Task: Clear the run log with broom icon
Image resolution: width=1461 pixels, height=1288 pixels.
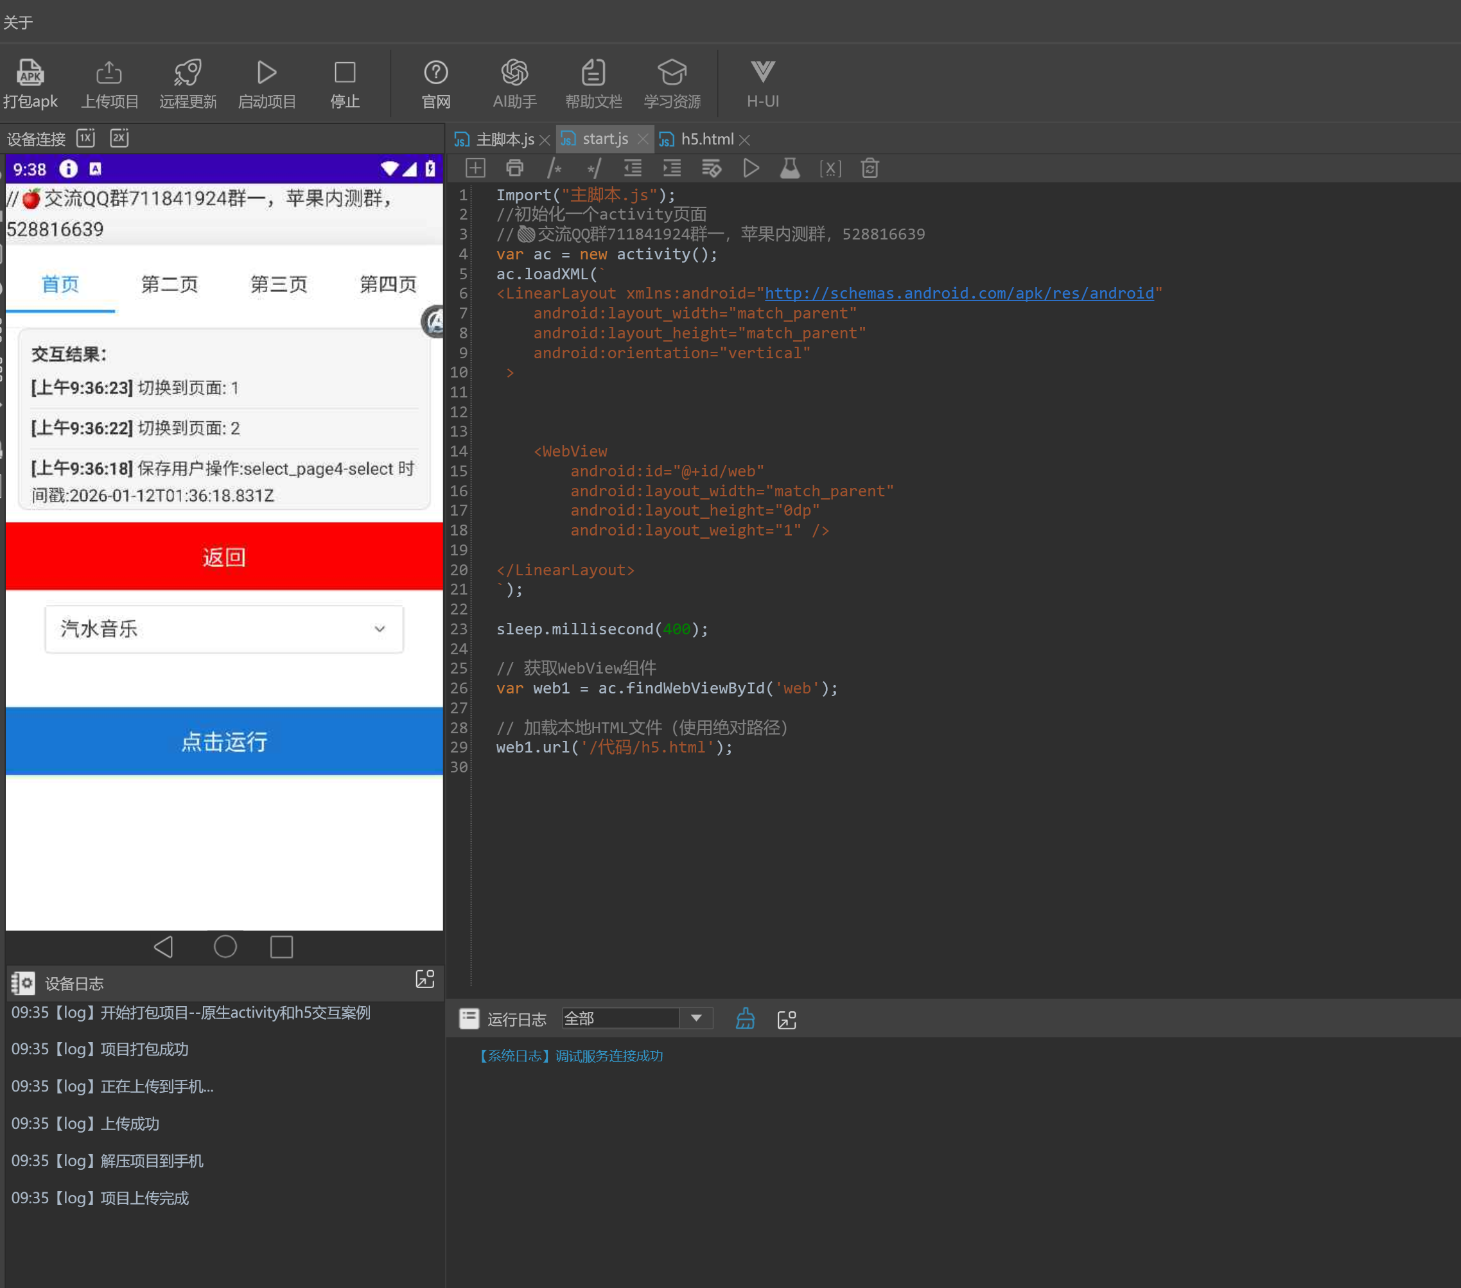Action: [x=745, y=1018]
